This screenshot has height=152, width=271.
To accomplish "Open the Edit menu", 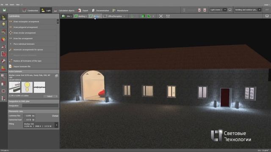I will click(7, 5).
